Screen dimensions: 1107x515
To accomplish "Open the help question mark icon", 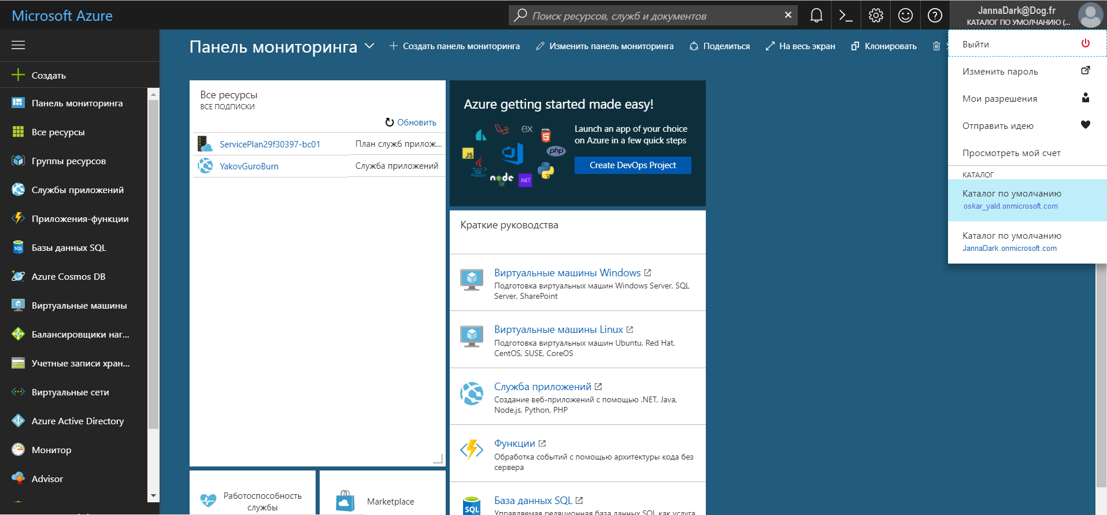I will pos(935,16).
